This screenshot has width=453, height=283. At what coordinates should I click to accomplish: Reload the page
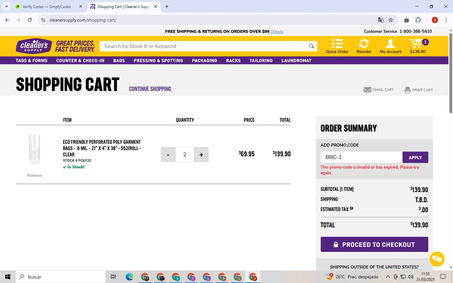(30, 20)
